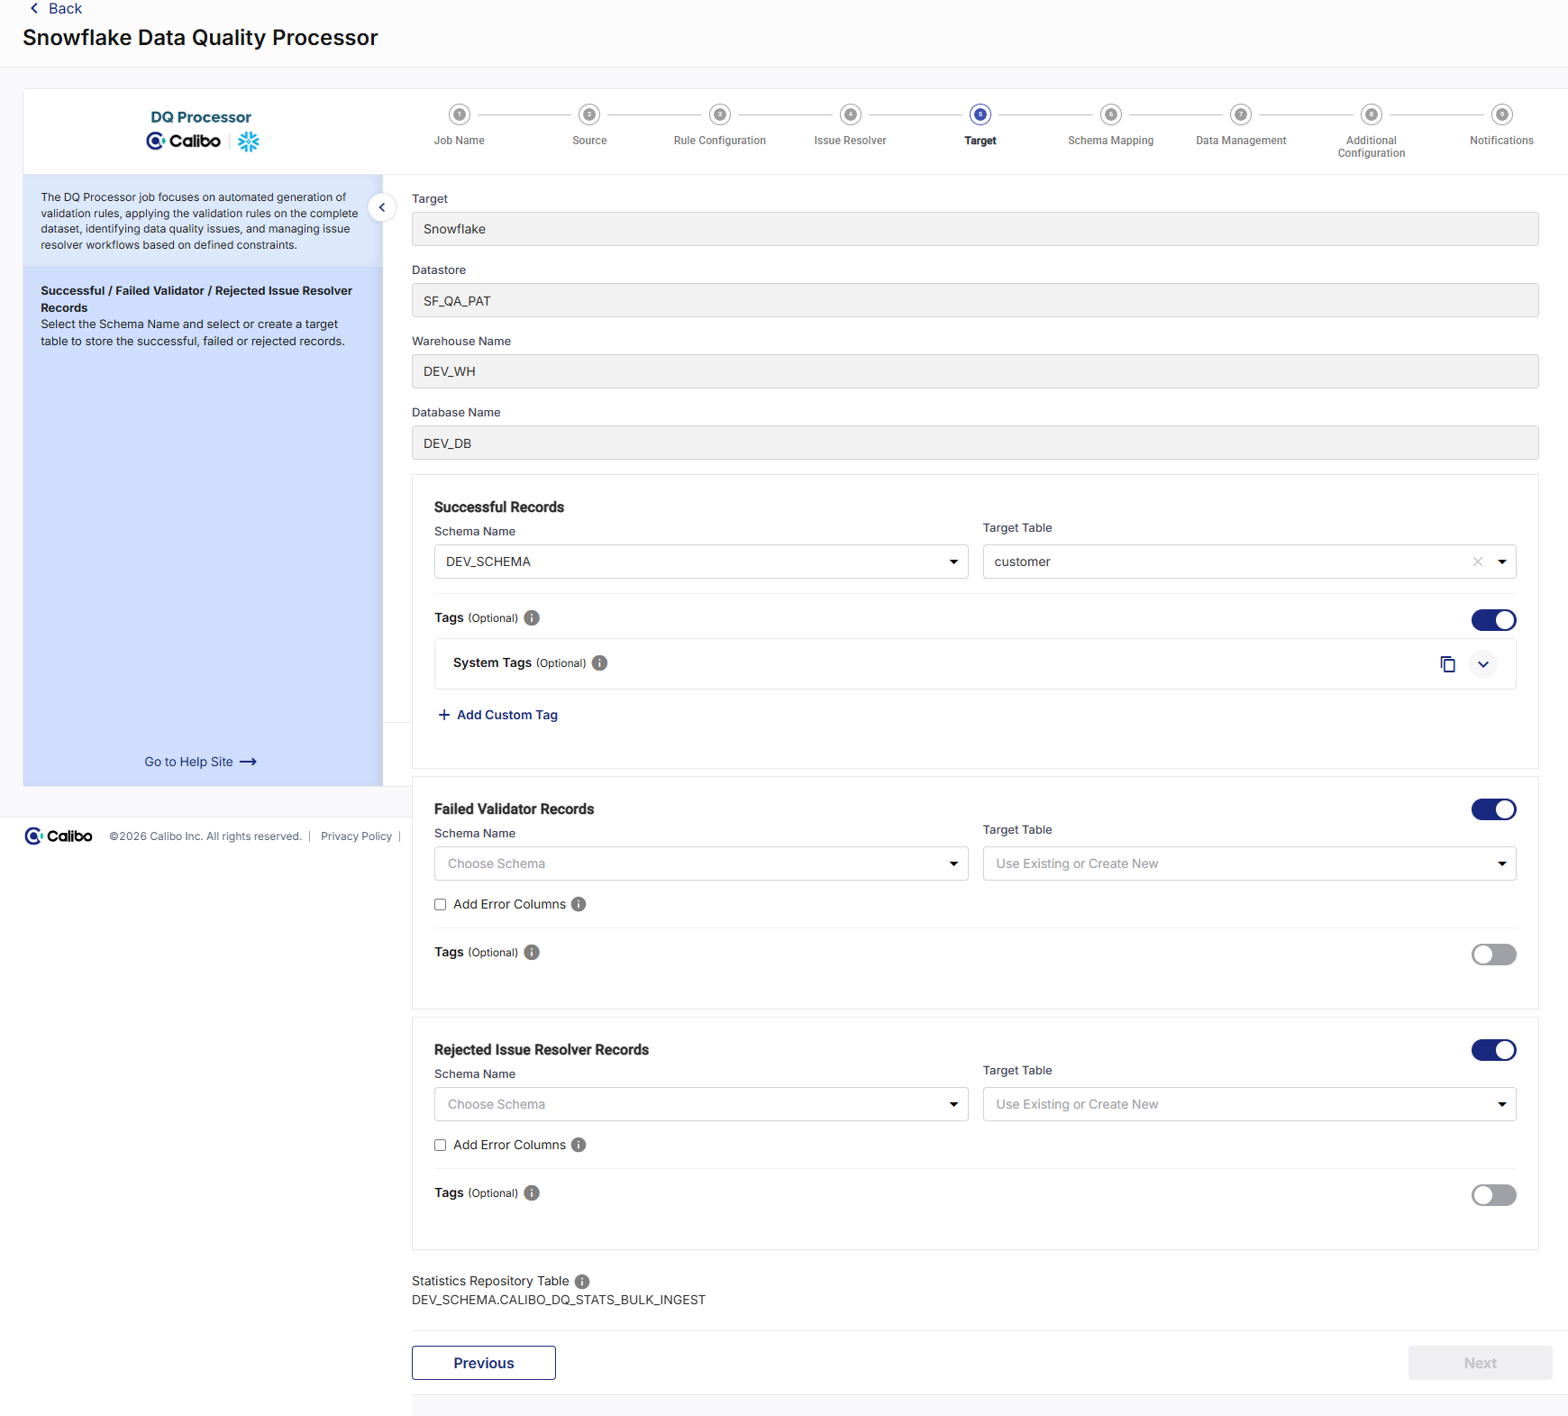Toggle off Successful Records Tags switch

(x=1494, y=620)
